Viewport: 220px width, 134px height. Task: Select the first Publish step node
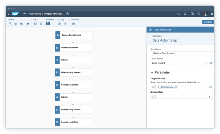pos(73,60)
